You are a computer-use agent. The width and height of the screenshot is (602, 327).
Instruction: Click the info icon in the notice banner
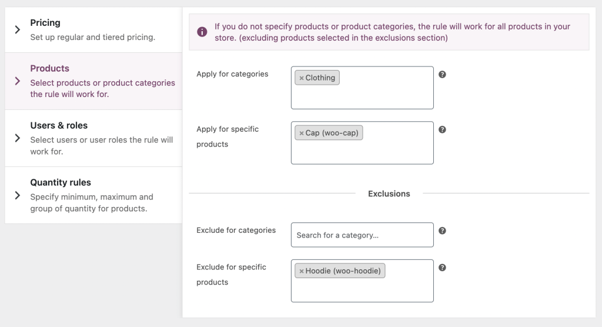coord(202,32)
